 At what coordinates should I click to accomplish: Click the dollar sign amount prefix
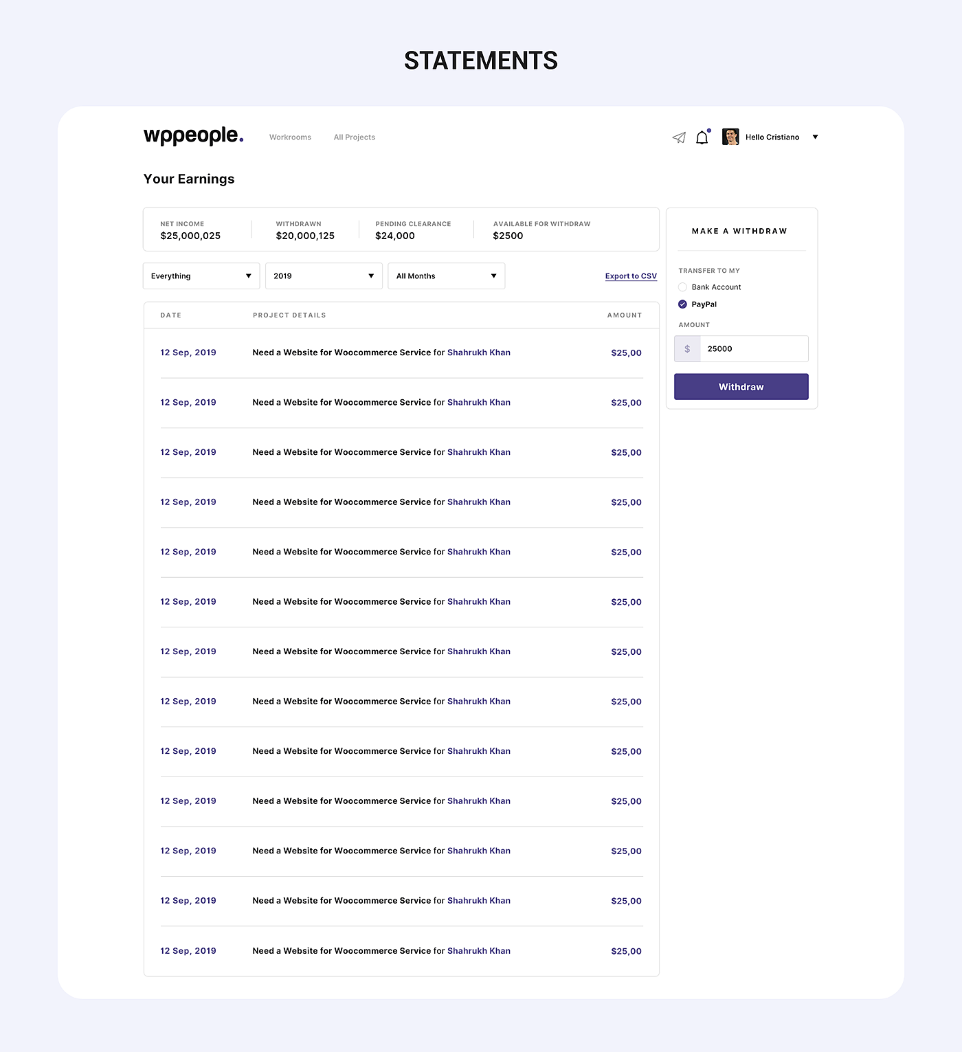point(687,349)
